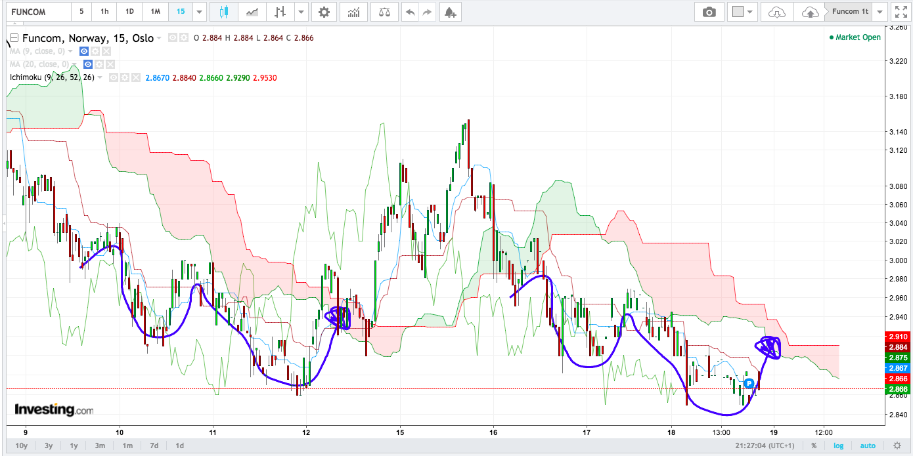Select the 1D timeframe tab

pyautogui.click(x=129, y=11)
